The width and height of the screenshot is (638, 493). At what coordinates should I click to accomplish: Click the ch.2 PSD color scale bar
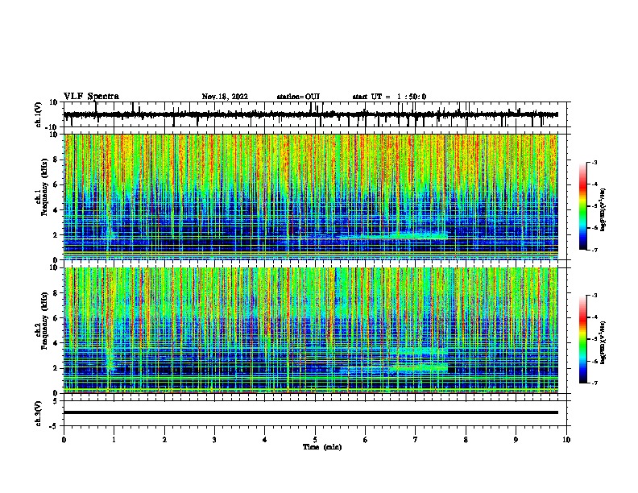point(583,339)
